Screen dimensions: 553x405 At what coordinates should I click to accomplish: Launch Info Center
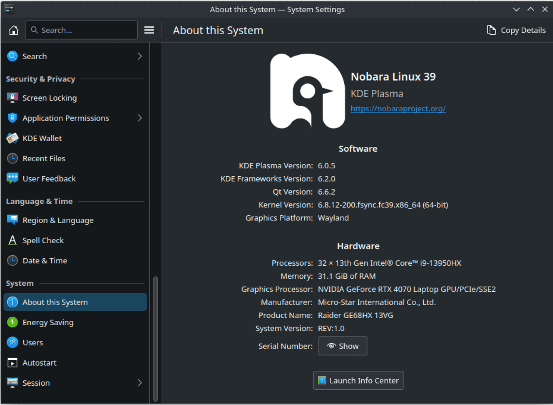coord(358,380)
